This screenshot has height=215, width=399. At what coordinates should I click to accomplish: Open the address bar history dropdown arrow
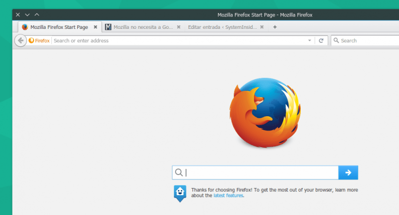[x=309, y=40]
